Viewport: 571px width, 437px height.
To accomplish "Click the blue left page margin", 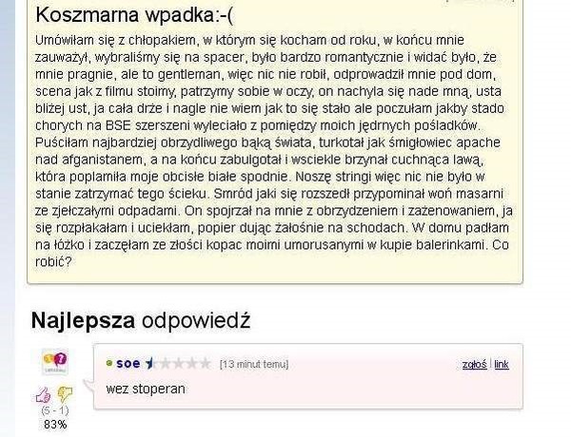I will [8, 218].
